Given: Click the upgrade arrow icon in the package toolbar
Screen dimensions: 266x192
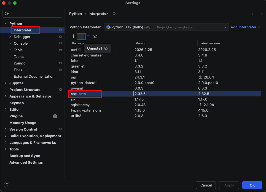Looking at the screenshot, I should click(88, 36).
